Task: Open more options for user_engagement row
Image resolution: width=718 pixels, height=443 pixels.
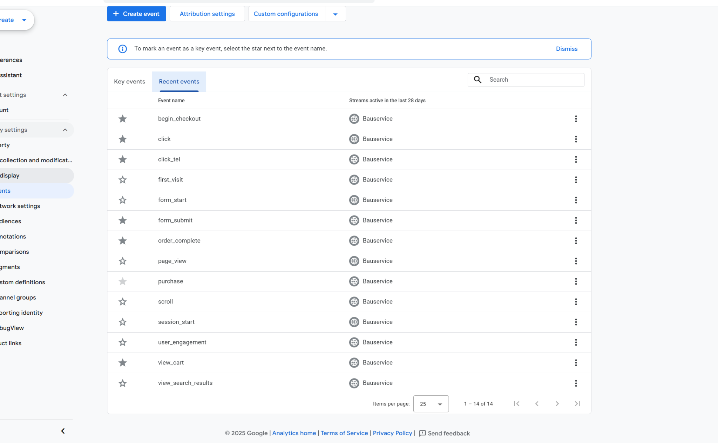Action: click(576, 342)
